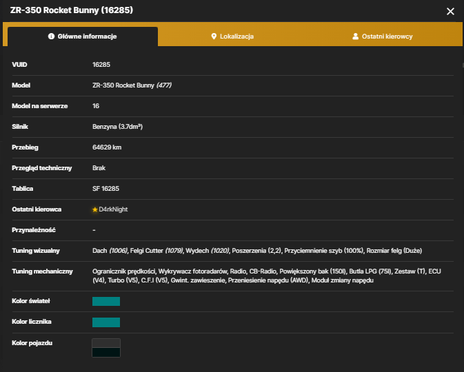Click the Tuning wizualny parts list
The height and width of the screenshot is (372, 464).
pos(257,251)
